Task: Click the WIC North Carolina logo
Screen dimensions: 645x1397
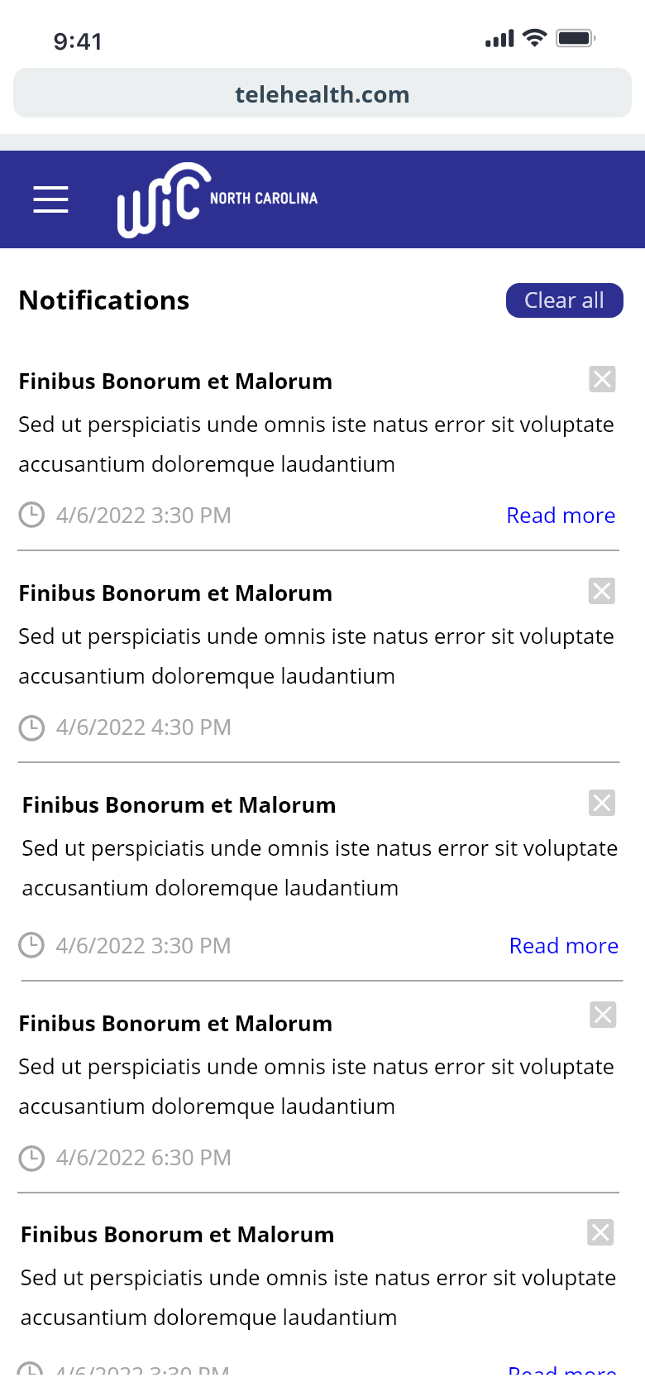Action: [217, 199]
